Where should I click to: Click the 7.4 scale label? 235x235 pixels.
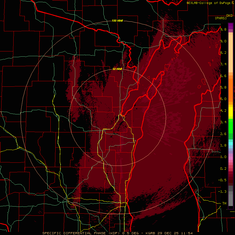[223, 64]
